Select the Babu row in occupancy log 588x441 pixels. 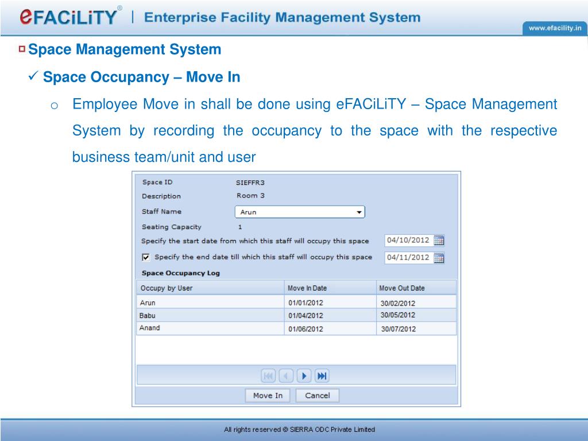[x=296, y=315]
